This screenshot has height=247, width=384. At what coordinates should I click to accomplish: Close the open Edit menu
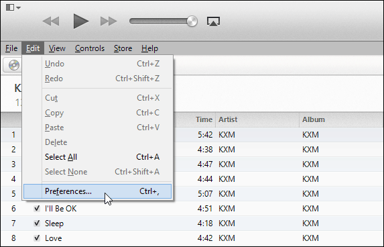pos(33,48)
